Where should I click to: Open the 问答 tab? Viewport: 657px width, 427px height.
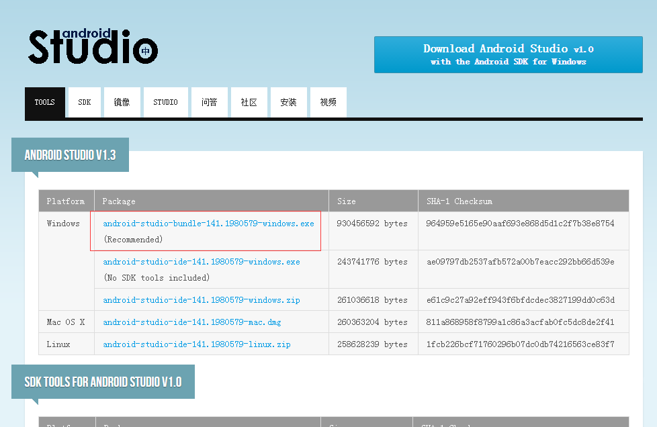click(x=209, y=102)
